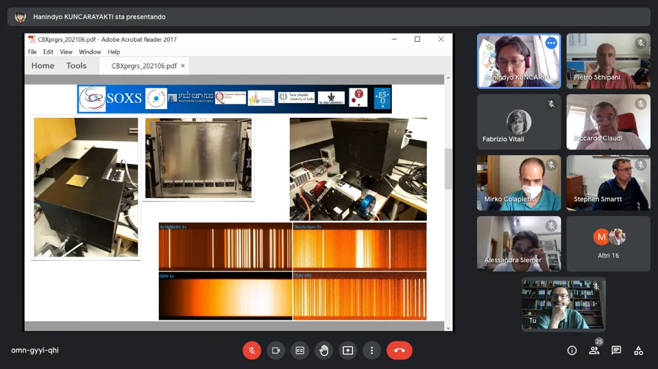Unmute the microphone in the call bar
The width and height of the screenshot is (658, 369).
coord(252,350)
